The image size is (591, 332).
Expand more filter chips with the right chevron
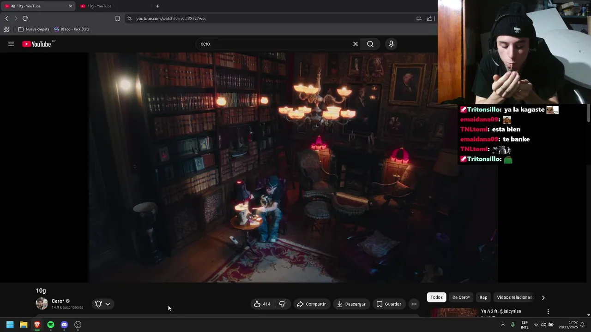pos(543,297)
